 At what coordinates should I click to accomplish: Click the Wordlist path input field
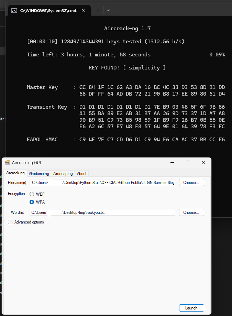point(102,213)
